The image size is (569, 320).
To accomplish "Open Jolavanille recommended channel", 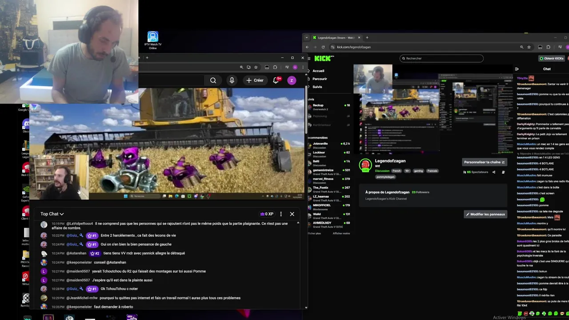I will [x=329, y=145].
